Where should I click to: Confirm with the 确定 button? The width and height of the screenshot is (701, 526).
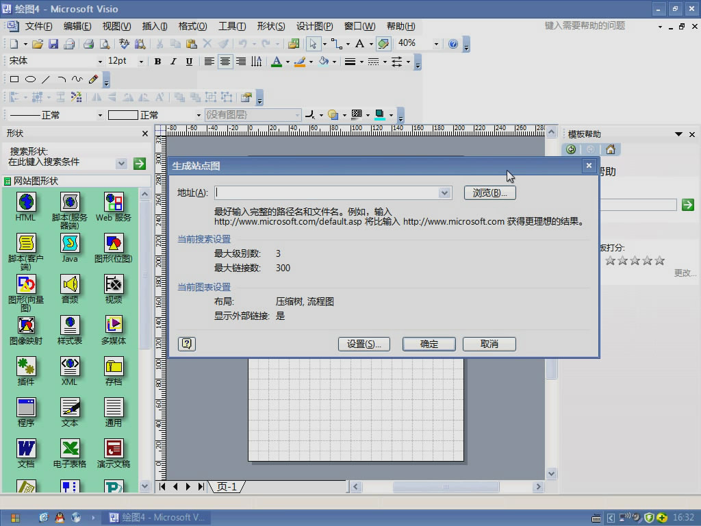tap(429, 344)
